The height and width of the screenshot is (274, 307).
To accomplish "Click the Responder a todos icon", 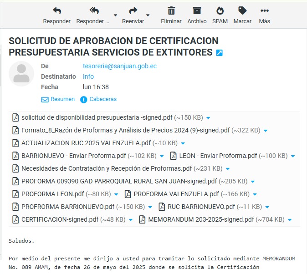I will click(x=94, y=11).
